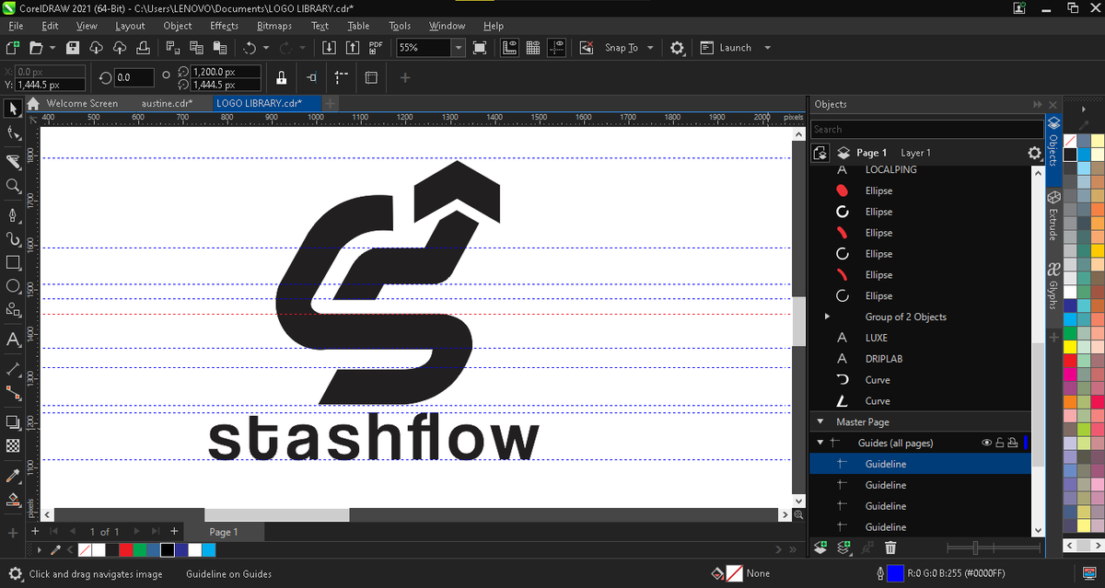This screenshot has width=1105, height=588.
Task: Toggle Show Grid button
Action: [532, 48]
